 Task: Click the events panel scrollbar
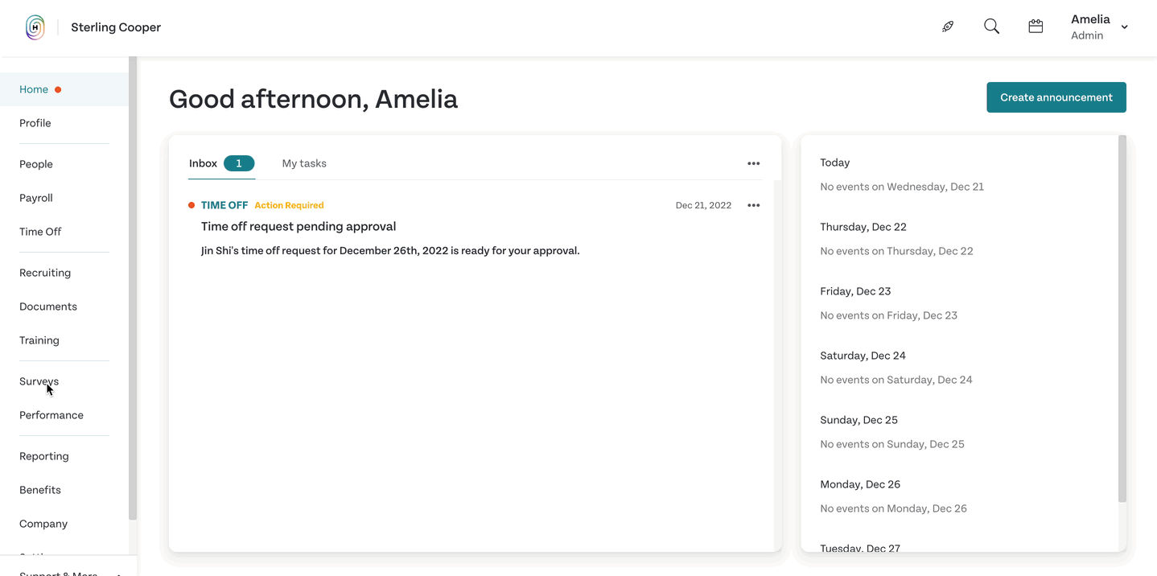pyautogui.click(x=1122, y=319)
